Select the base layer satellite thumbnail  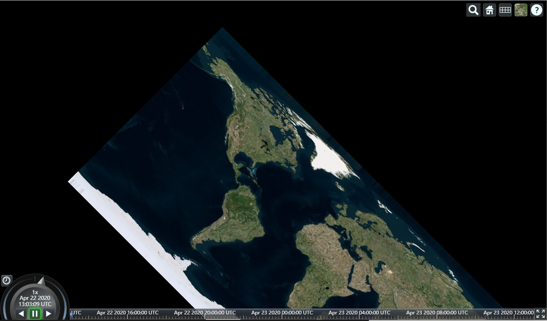coord(521,10)
